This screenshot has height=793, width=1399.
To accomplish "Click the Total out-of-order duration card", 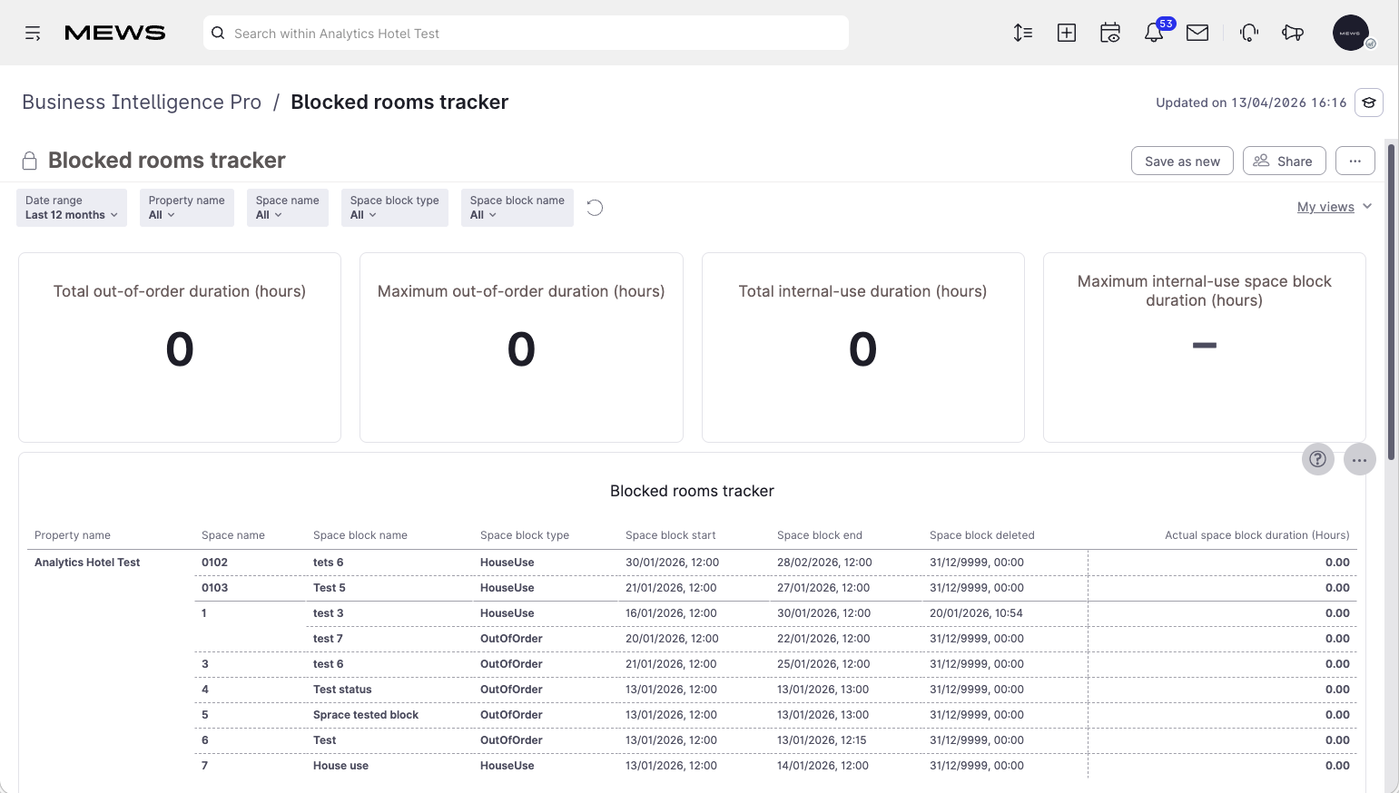I will (x=180, y=348).
